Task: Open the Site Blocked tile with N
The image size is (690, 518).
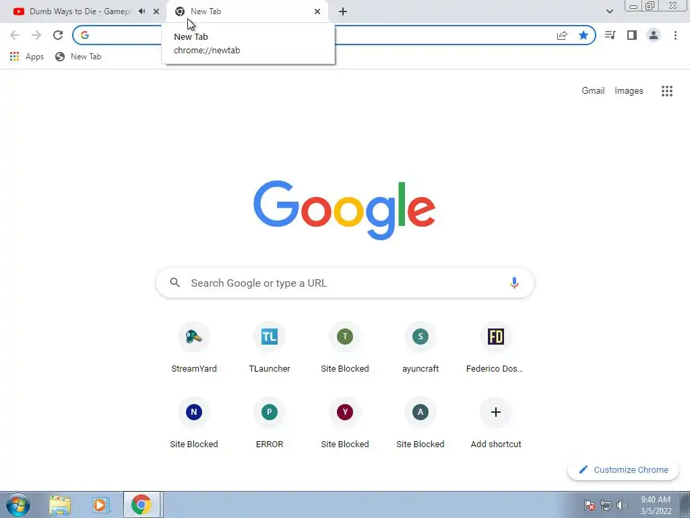Action: pyautogui.click(x=194, y=423)
